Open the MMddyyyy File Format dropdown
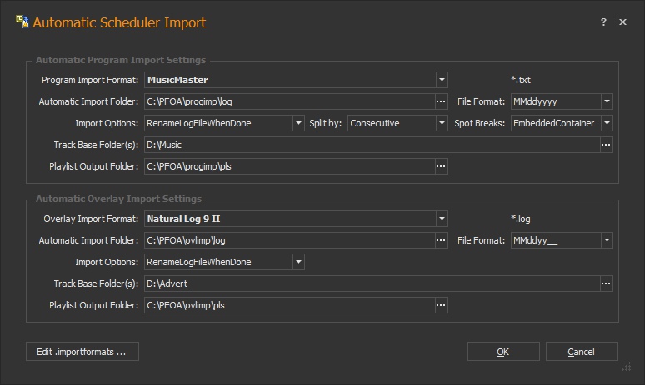Image resolution: width=645 pixels, height=385 pixels. pos(607,101)
